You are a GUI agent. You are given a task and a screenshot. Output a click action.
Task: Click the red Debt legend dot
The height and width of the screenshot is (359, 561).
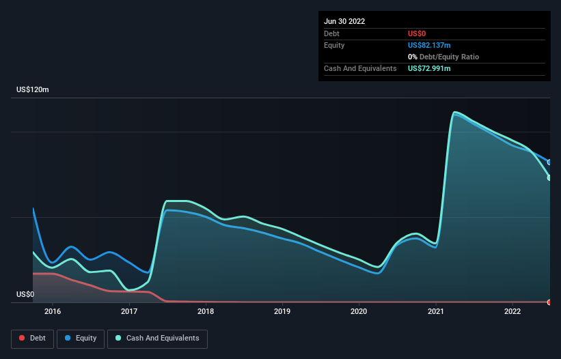22,338
